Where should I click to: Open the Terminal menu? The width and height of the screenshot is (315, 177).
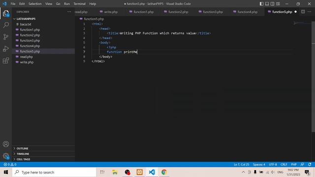(x=79, y=4)
